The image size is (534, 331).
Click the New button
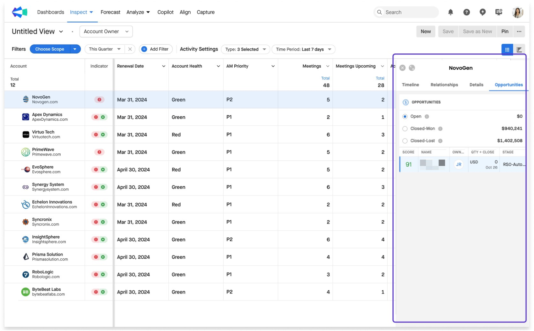(426, 31)
